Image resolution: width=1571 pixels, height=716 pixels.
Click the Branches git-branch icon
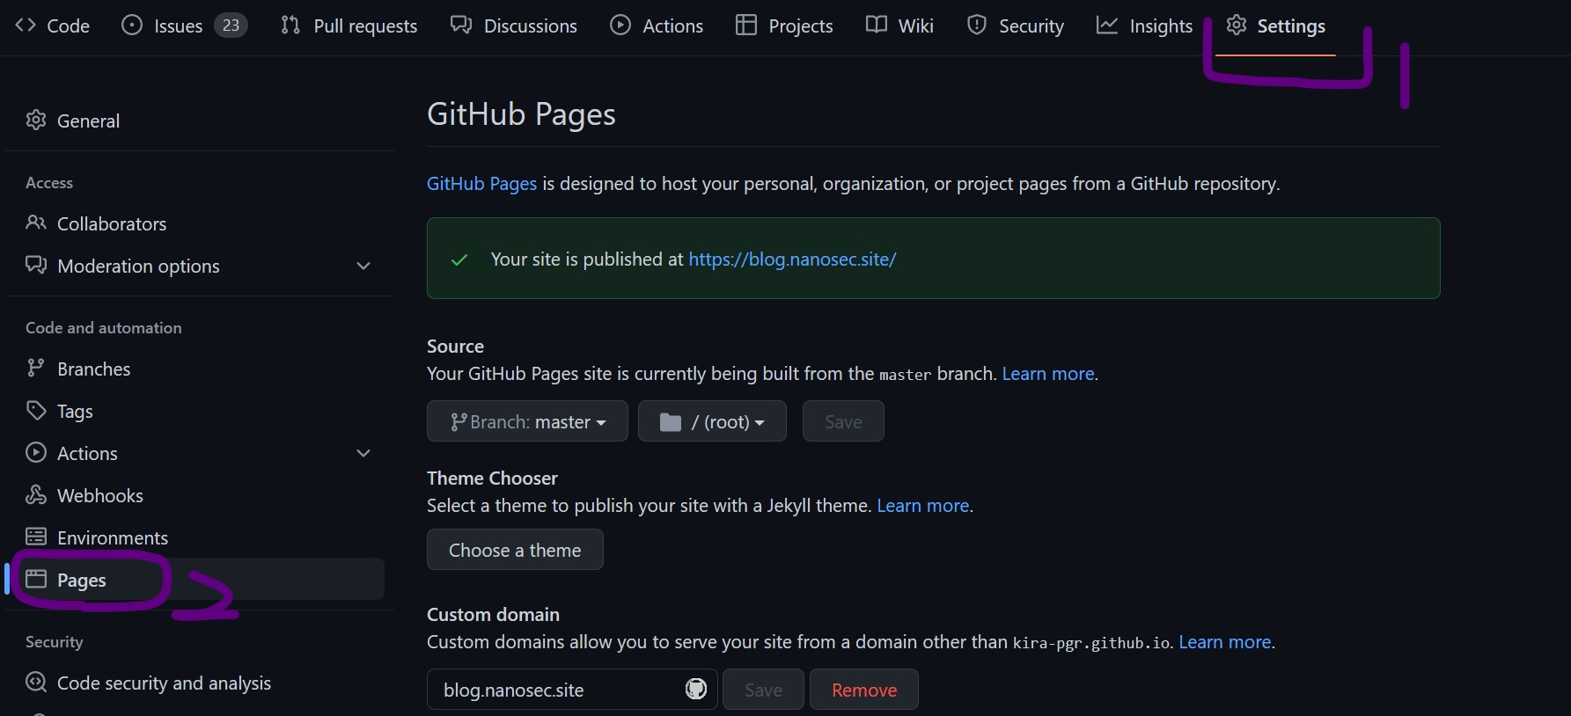(x=35, y=368)
